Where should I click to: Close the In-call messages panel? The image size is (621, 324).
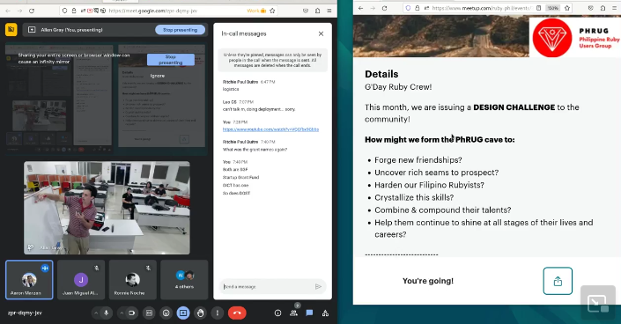point(321,33)
